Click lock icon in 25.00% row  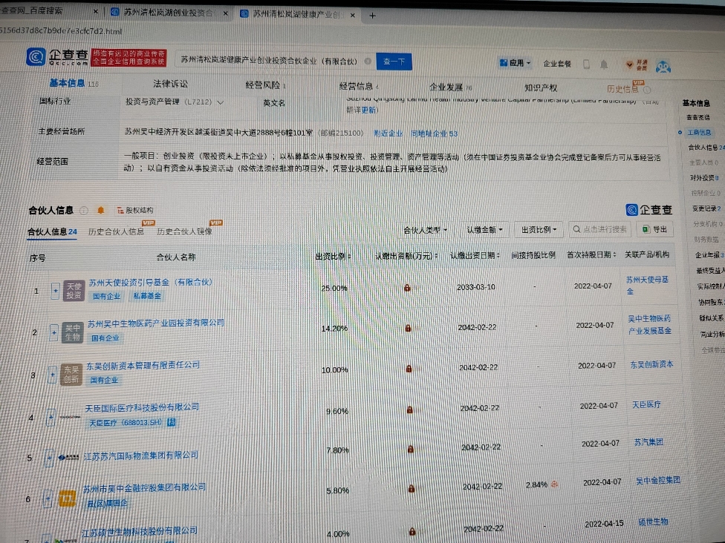point(407,288)
